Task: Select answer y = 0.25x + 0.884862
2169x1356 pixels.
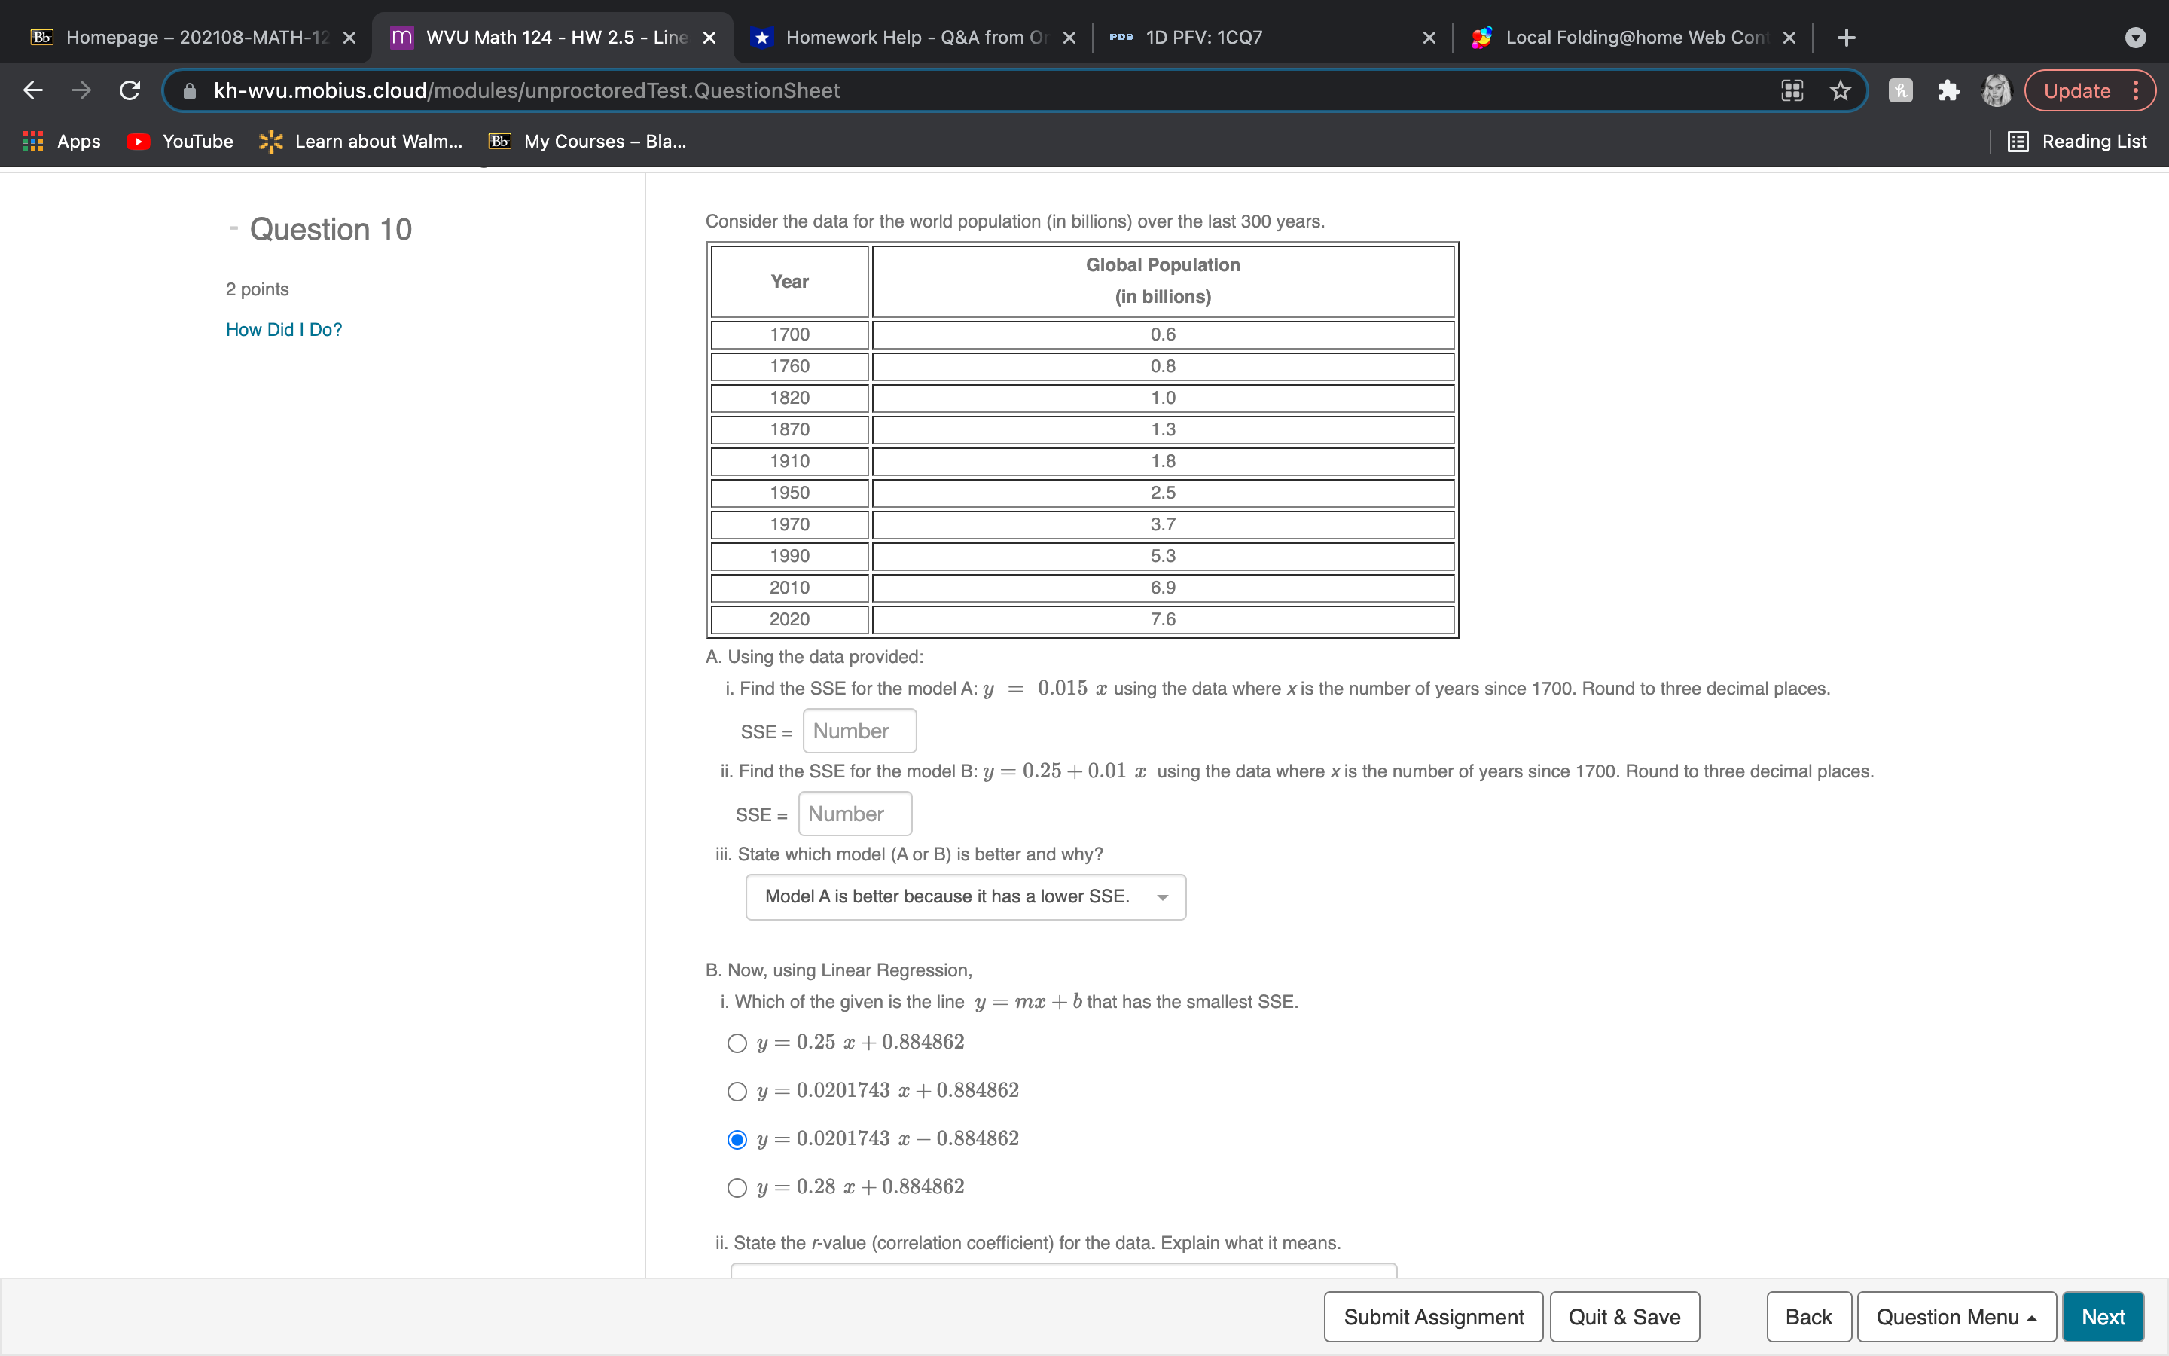Action: pyautogui.click(x=737, y=1042)
